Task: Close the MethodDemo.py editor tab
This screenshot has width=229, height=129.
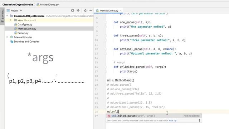Action: [121, 10]
